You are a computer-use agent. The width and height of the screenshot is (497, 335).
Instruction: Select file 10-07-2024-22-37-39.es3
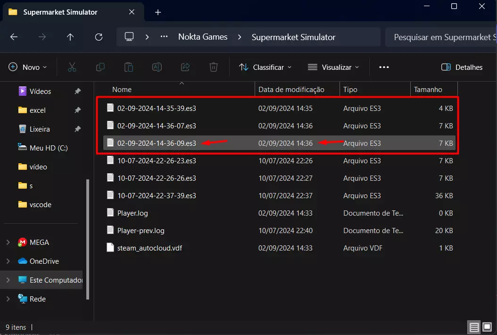pyautogui.click(x=157, y=195)
